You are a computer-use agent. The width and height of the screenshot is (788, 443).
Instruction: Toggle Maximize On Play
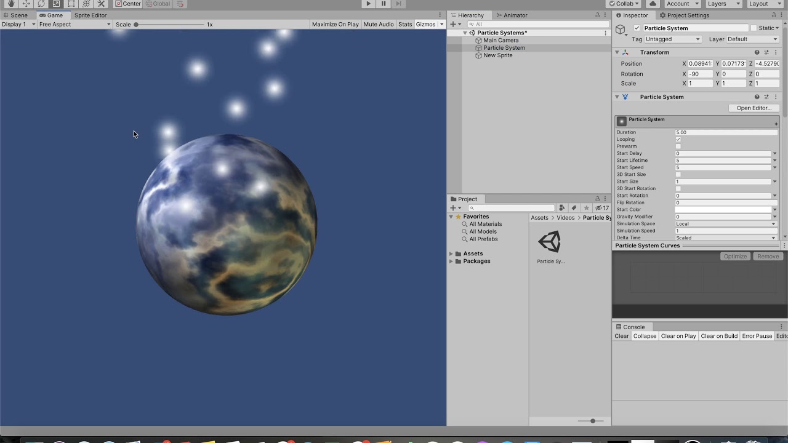click(335, 24)
